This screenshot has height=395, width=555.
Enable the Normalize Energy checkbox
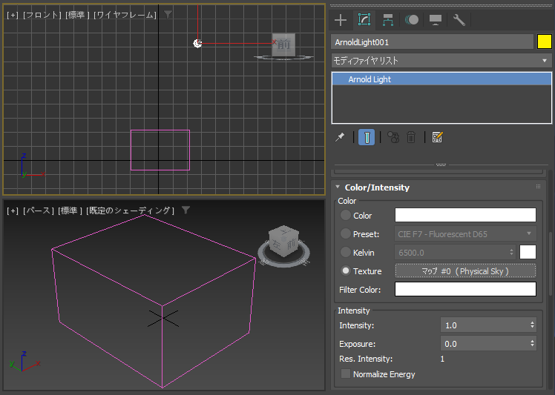point(346,374)
